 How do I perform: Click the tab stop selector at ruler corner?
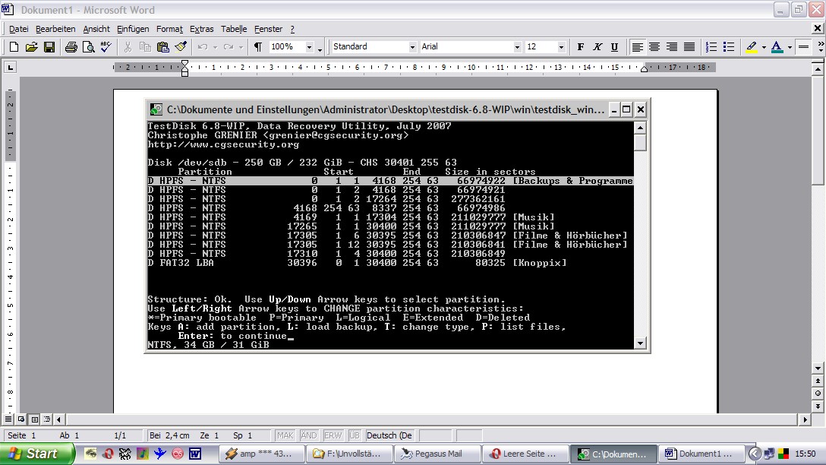10,67
